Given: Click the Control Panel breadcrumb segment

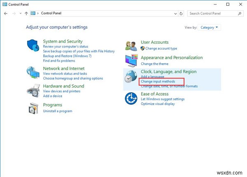Looking at the screenshot, I should click(x=51, y=13).
